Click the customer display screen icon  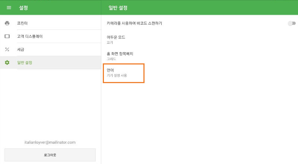[7, 36]
